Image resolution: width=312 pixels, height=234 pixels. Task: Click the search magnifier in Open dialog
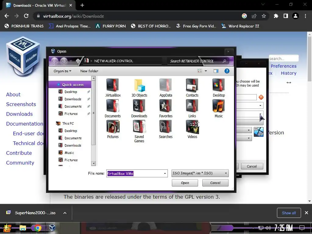[x=225, y=61]
